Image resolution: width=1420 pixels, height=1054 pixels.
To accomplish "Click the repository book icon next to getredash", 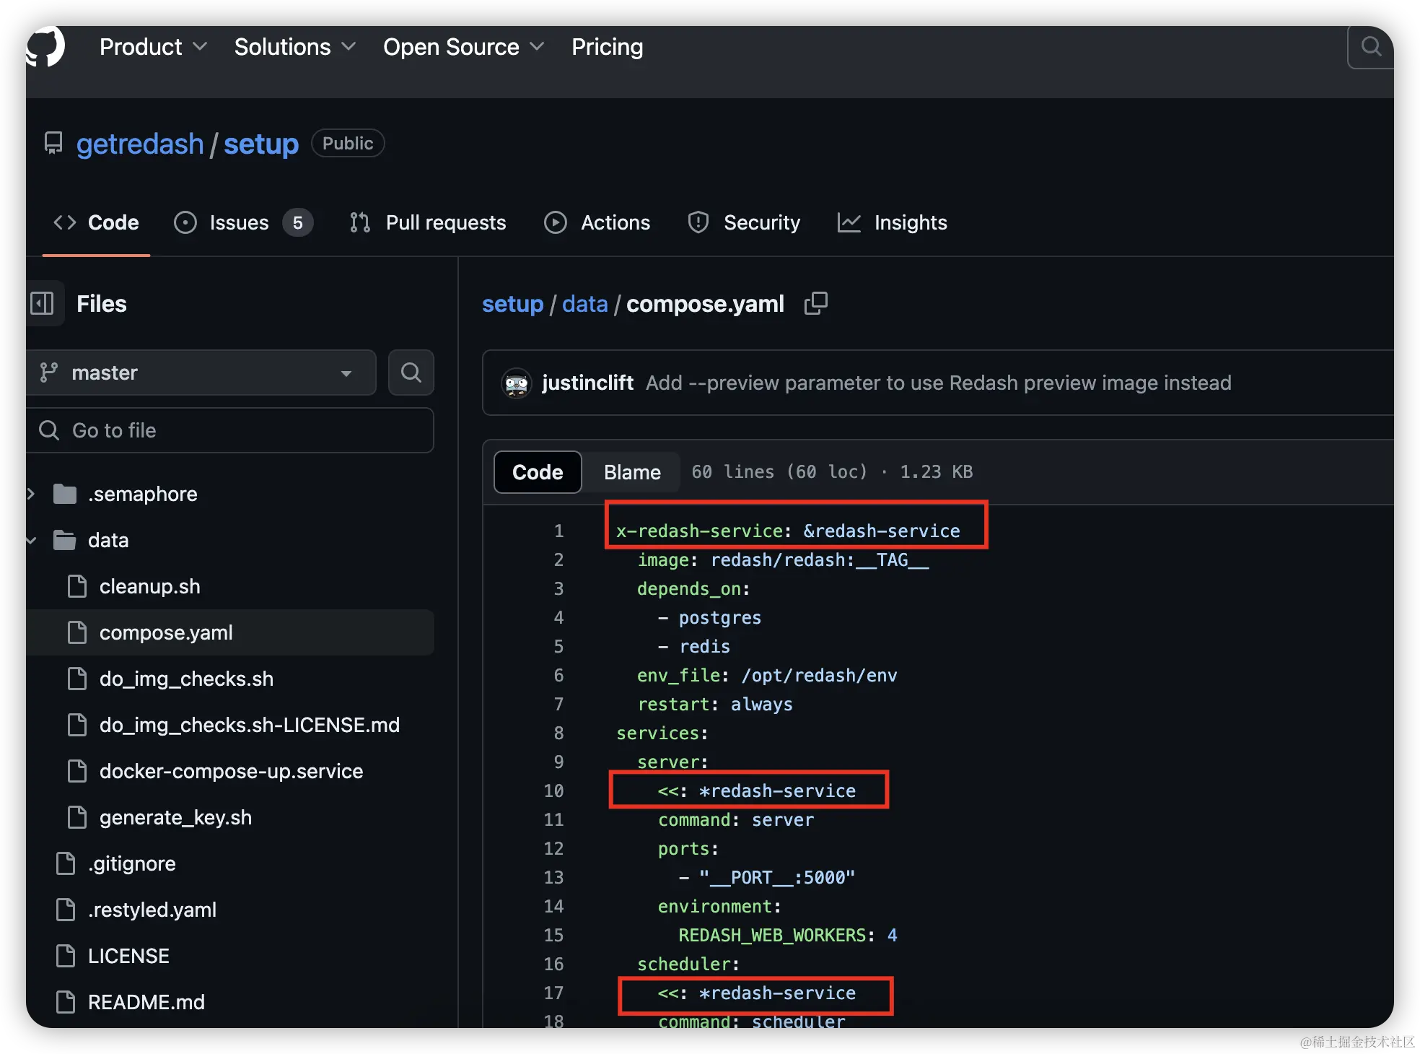I will (x=53, y=143).
